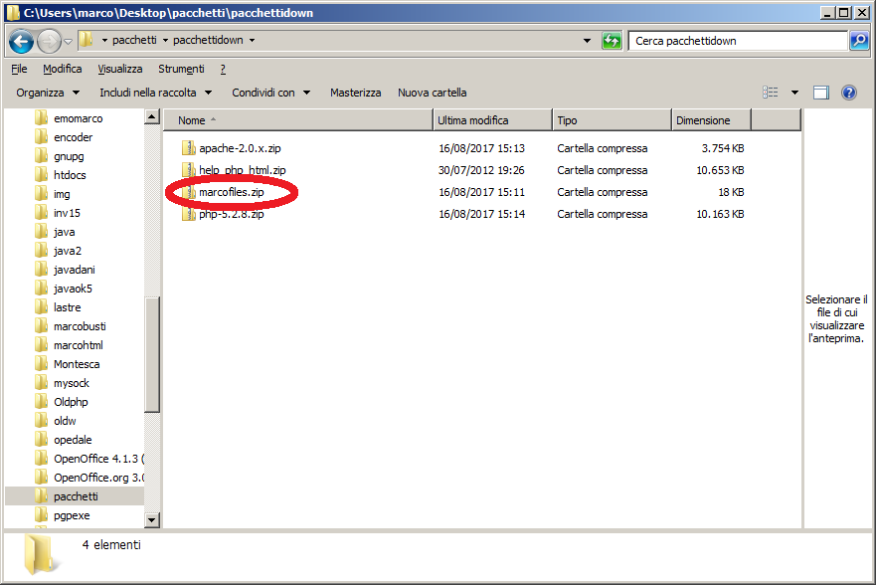Open the view options dropdown arrow

[x=794, y=93]
